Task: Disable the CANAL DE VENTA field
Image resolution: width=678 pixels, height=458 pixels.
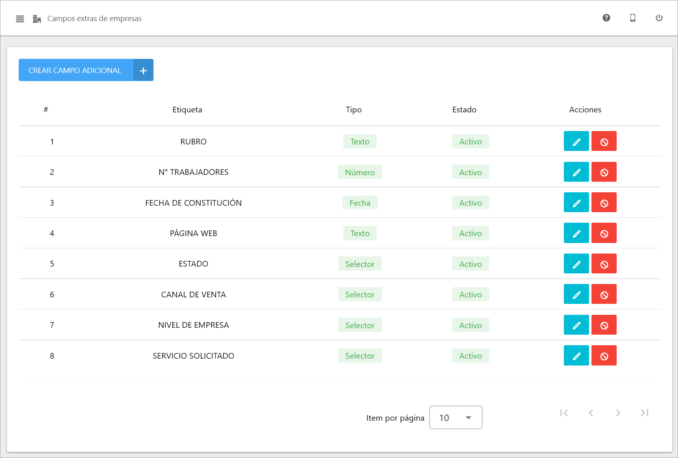Action: [x=604, y=295]
